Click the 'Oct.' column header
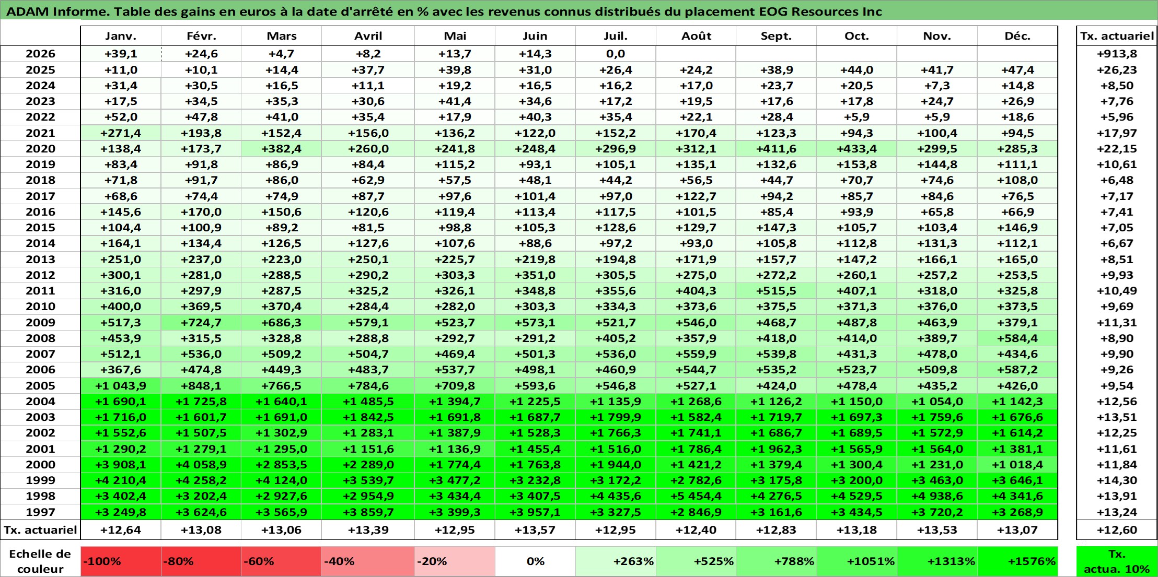 point(856,36)
